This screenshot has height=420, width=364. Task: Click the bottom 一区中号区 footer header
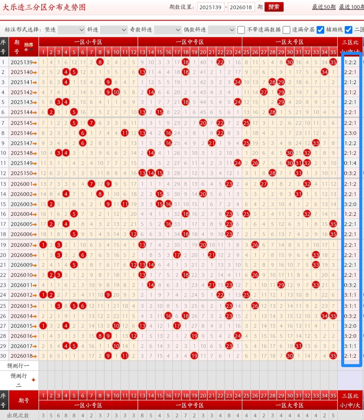pyautogui.click(x=190, y=405)
